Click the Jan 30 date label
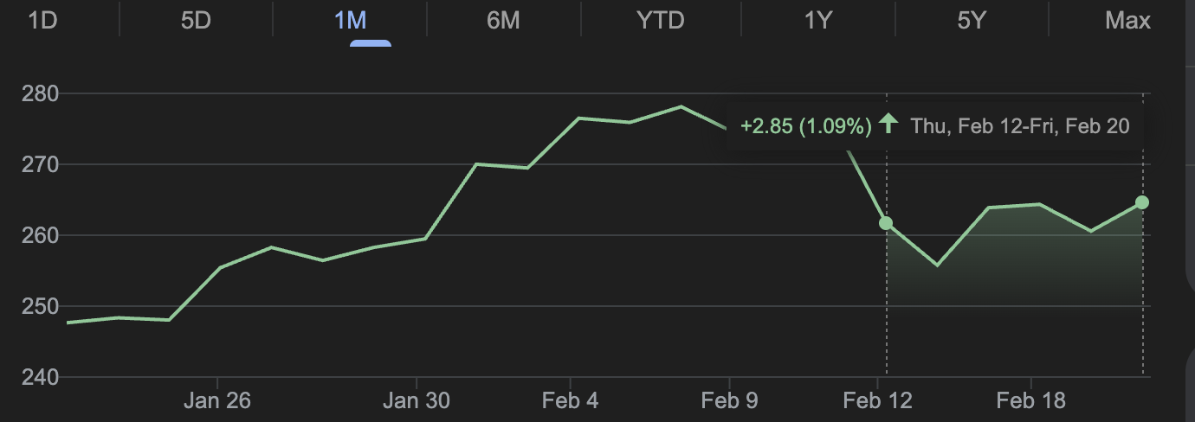This screenshot has height=422, width=1195. pyautogui.click(x=417, y=401)
